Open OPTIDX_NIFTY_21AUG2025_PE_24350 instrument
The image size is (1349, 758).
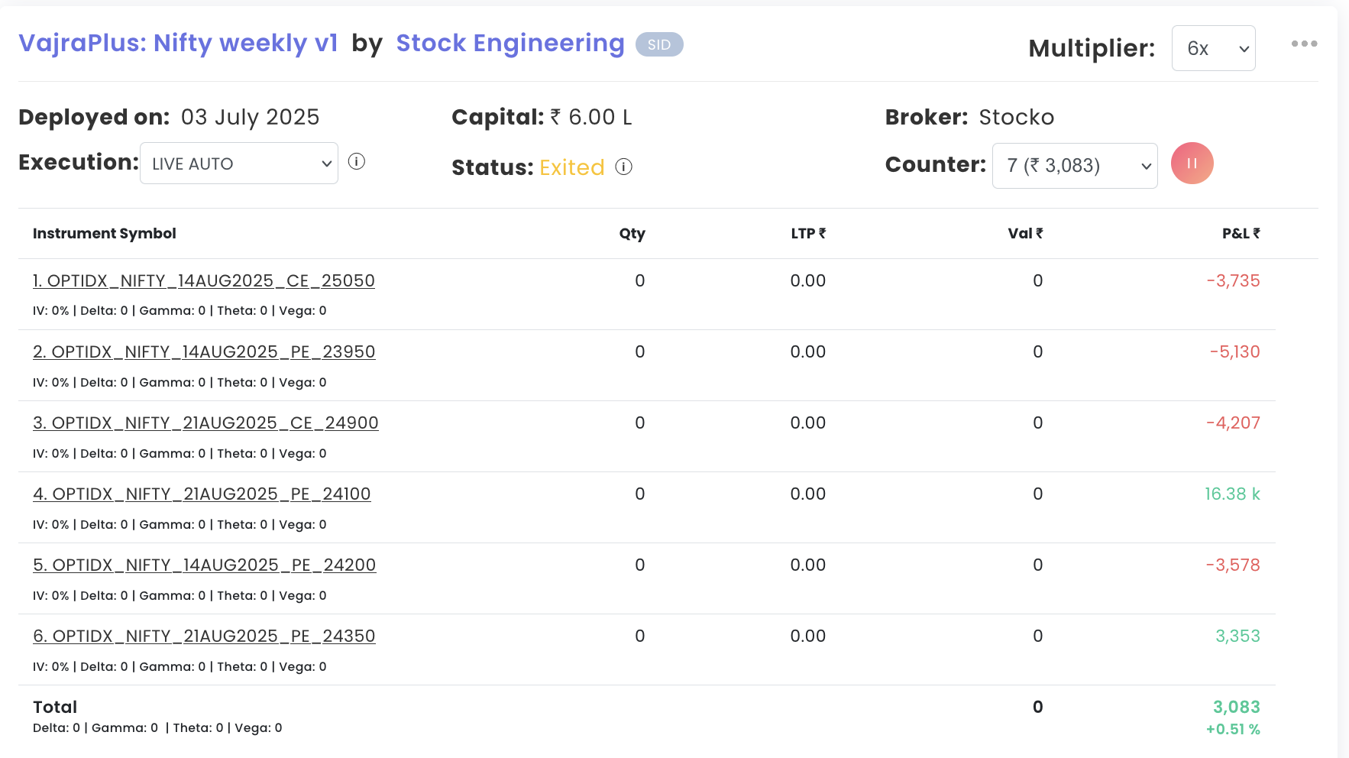click(204, 637)
